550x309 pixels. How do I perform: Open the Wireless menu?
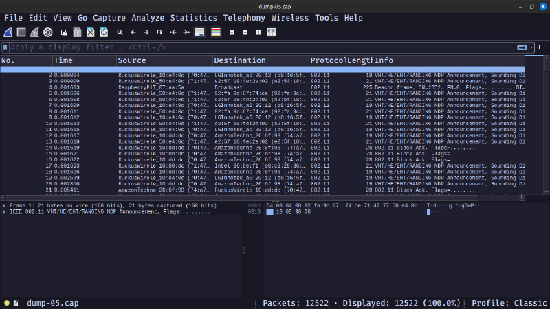pos(289,18)
